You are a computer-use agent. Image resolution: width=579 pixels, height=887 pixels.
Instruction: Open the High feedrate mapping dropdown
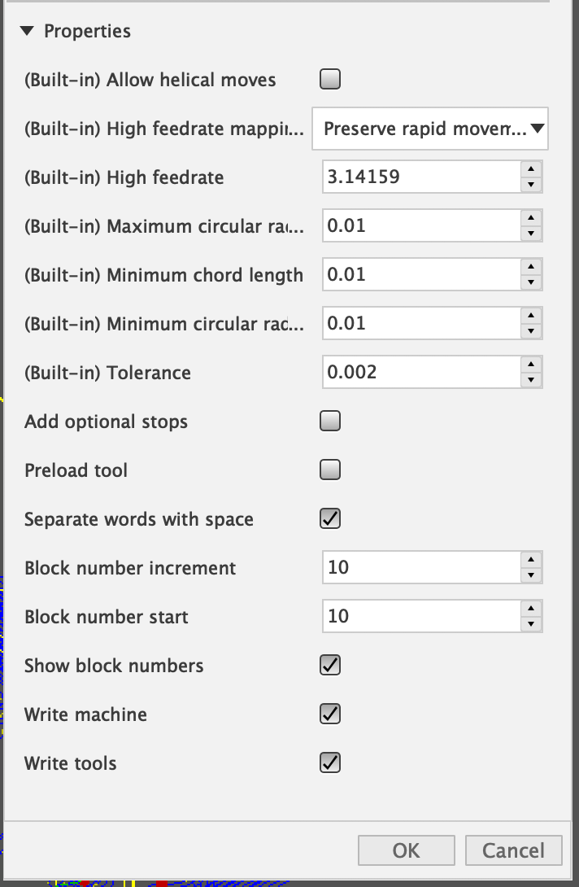pyautogui.click(x=430, y=129)
